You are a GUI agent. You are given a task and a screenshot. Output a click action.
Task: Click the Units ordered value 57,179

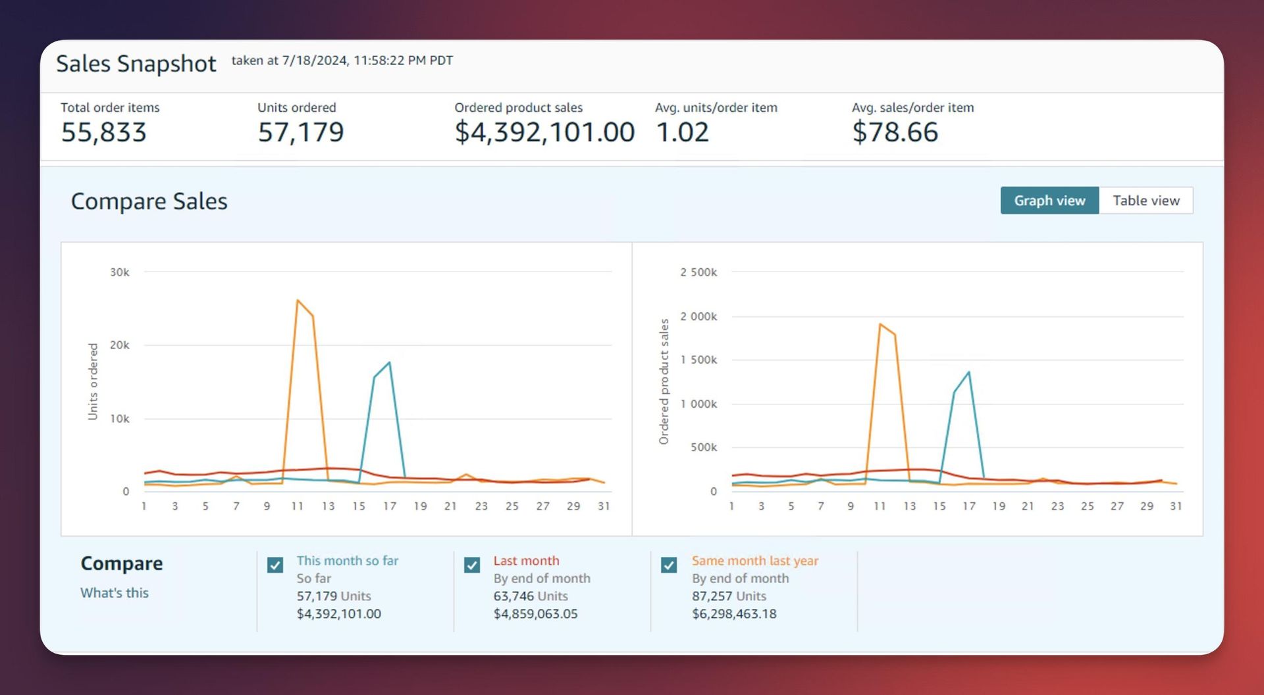[301, 132]
